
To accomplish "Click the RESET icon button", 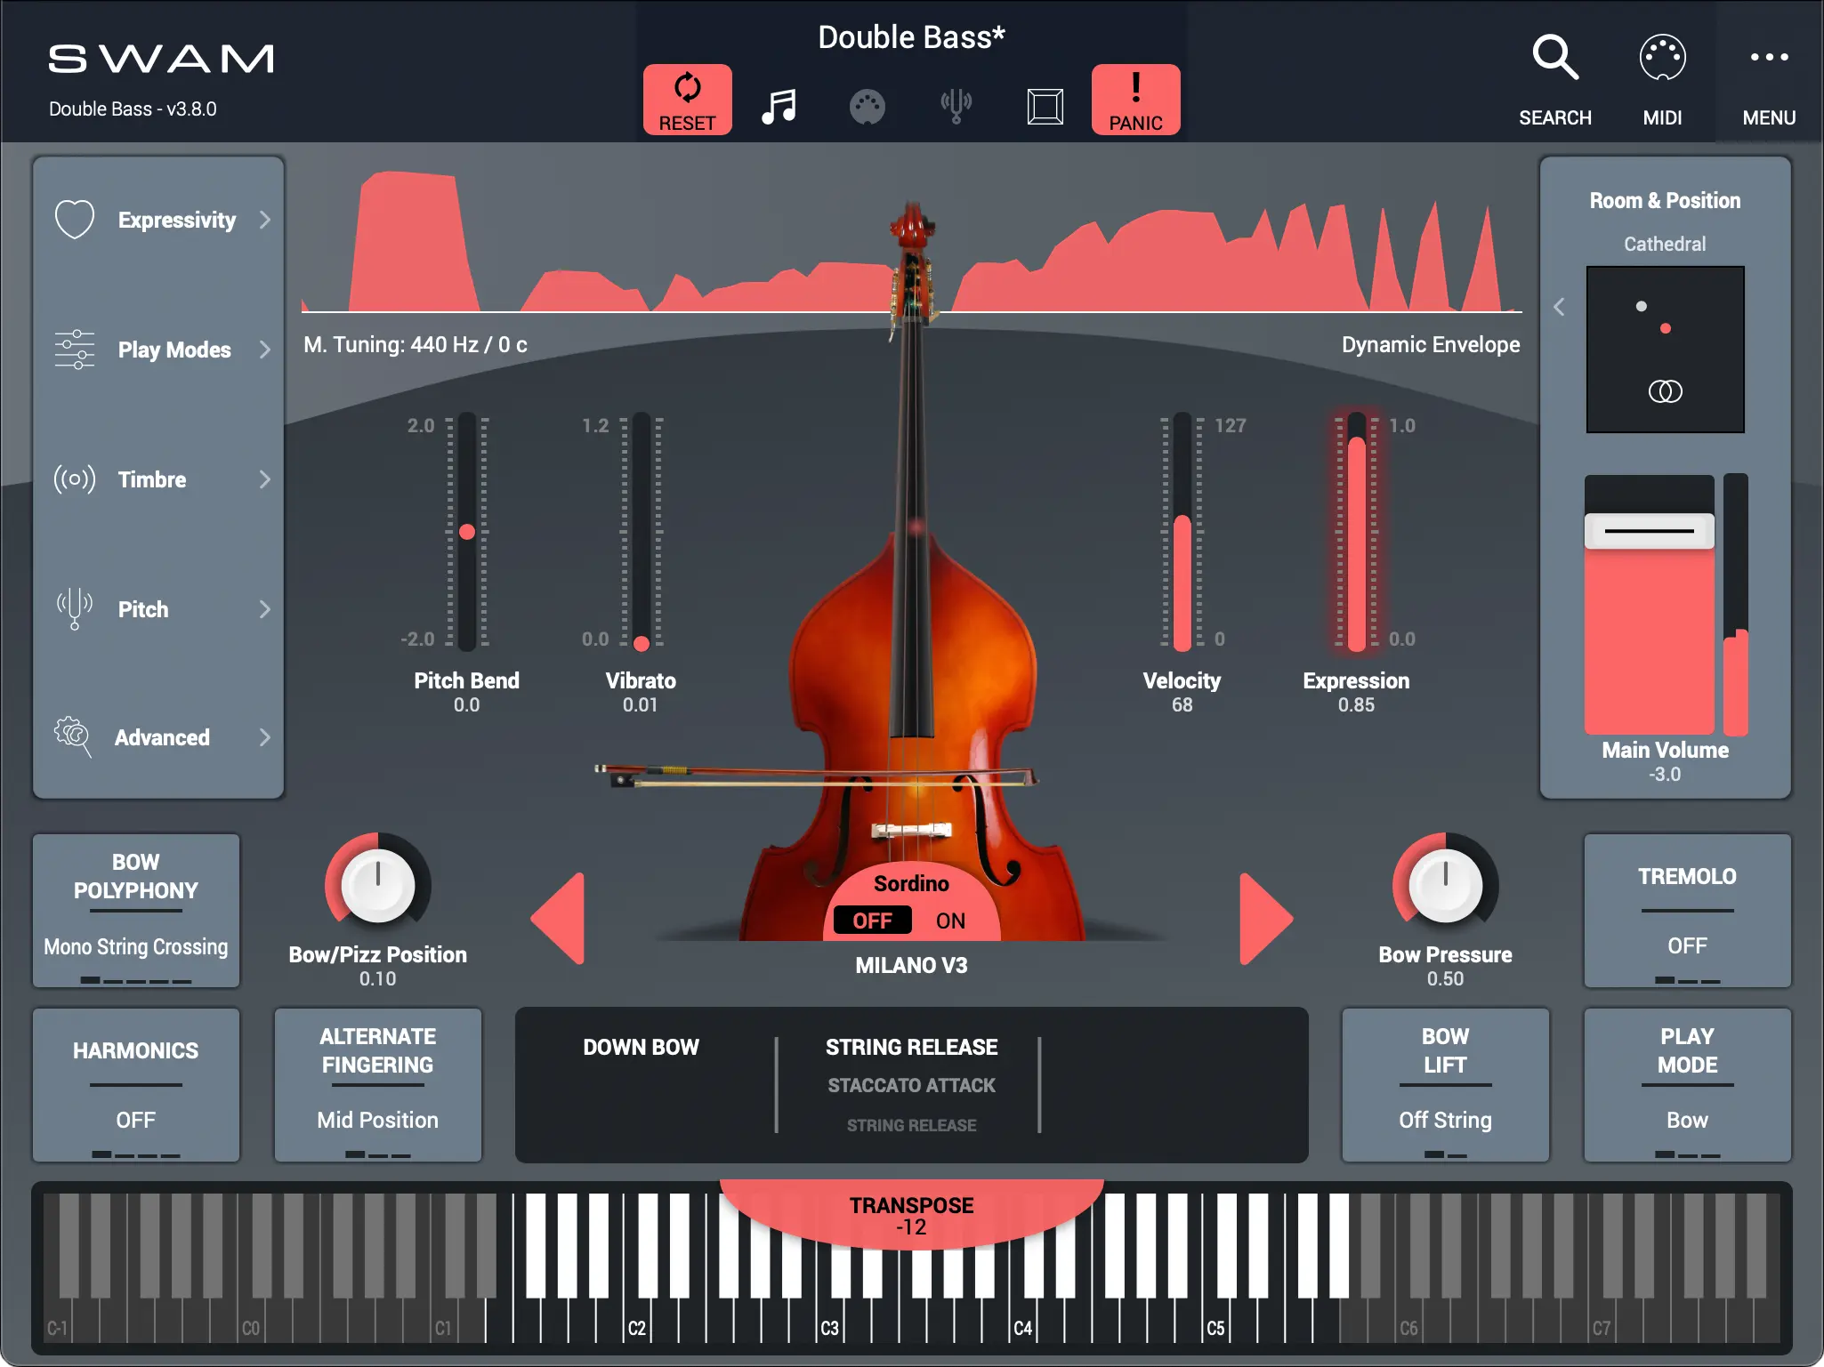I will (687, 99).
